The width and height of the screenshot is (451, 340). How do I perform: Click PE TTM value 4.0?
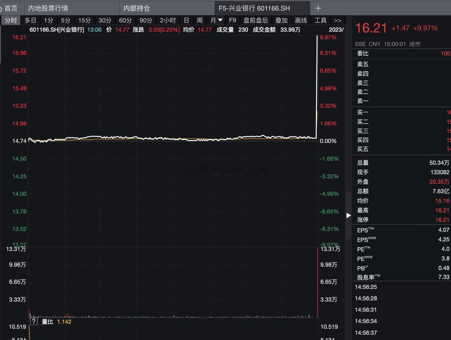[445, 249]
